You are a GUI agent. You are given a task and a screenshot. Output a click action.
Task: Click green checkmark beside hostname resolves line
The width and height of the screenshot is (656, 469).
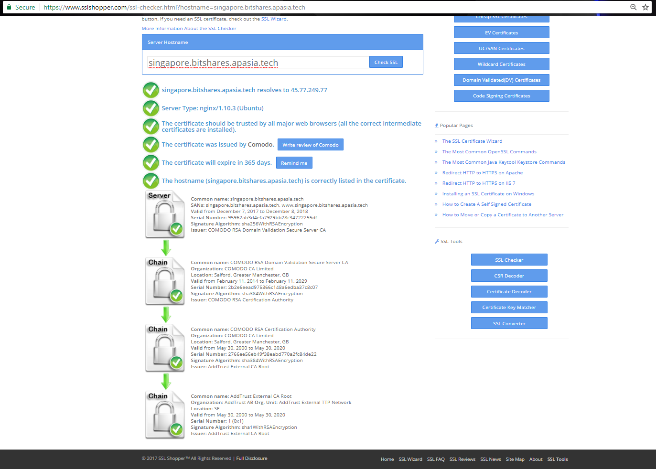tap(151, 90)
